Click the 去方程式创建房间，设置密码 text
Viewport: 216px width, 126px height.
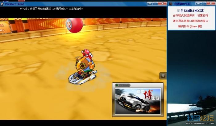pos(190,16)
